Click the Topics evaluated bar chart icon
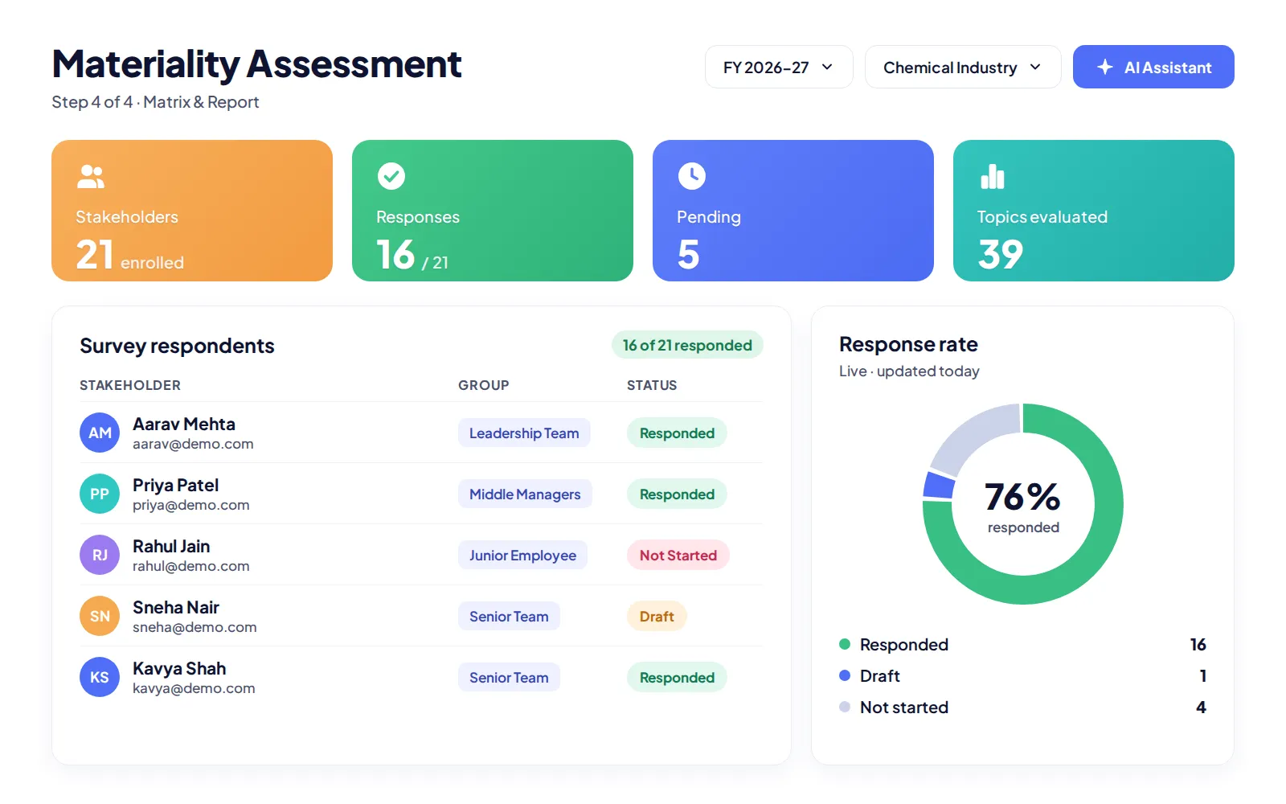1286x804 pixels. point(993,176)
